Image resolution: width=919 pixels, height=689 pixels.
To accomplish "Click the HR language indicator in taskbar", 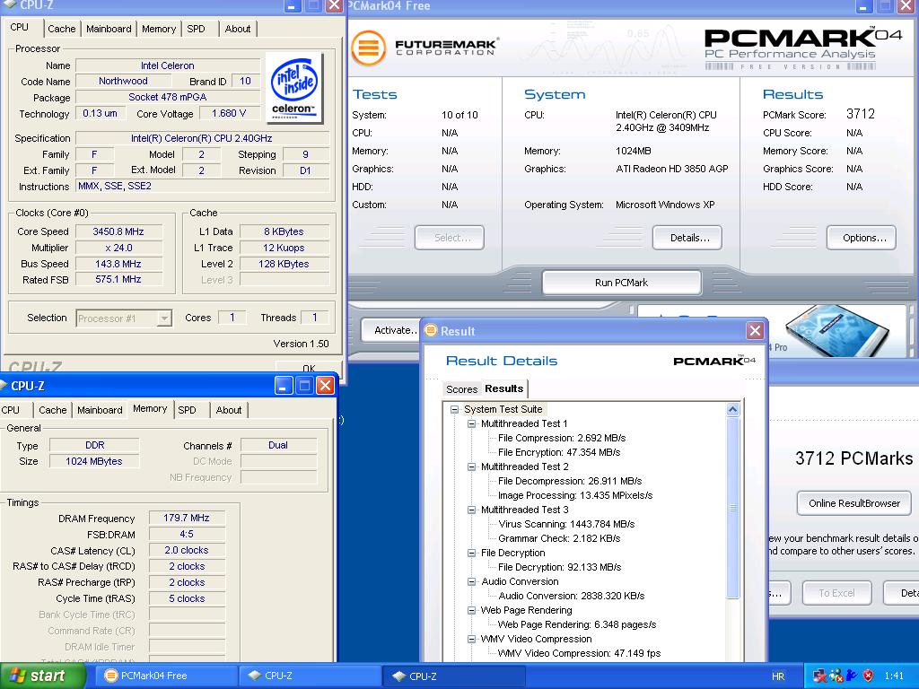I will pyautogui.click(x=778, y=676).
